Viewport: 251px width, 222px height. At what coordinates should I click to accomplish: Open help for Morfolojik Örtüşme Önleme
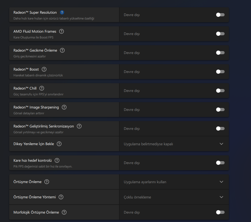(x=64, y=213)
